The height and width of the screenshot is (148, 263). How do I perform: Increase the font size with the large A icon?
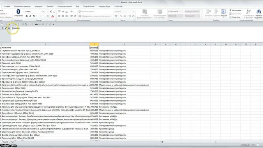pos(51,12)
